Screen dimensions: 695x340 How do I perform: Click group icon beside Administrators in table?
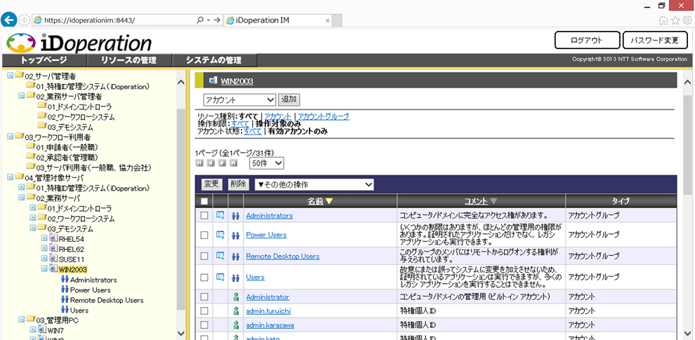(x=235, y=216)
